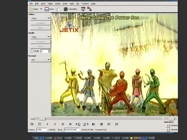Screen dimensions: 187x140
Task: Set selection marker A at current frame
Action: tap(78, 124)
